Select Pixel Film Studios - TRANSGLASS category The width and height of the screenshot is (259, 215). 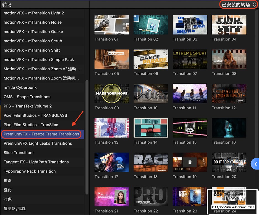pos(42,115)
